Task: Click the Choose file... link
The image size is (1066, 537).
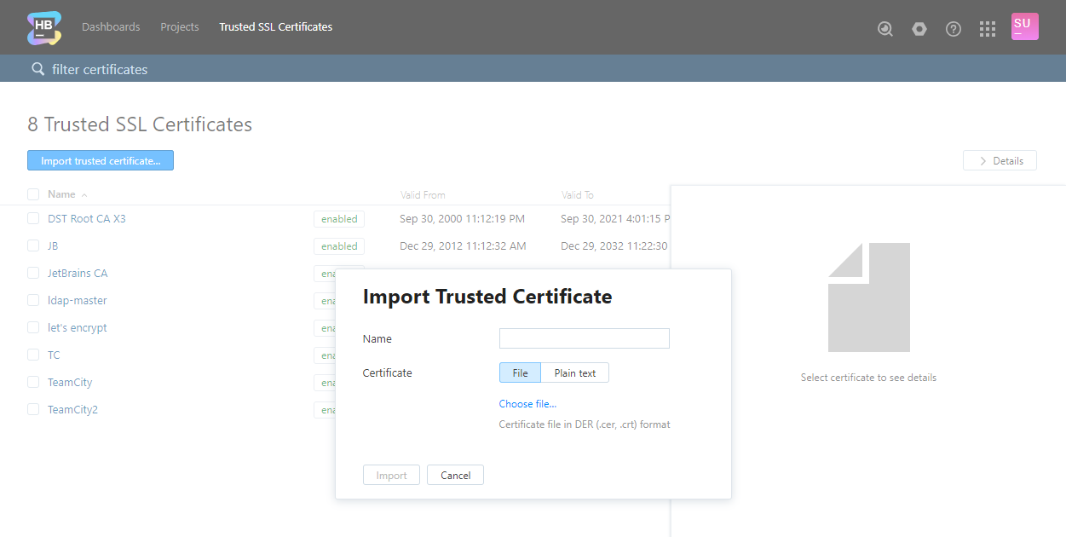Action: (527, 404)
